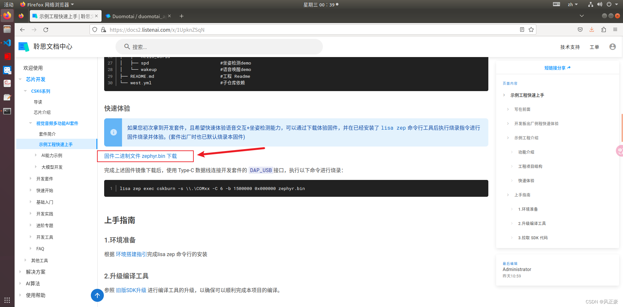
Task: Open 导读 in the sidebar
Action: tap(38, 102)
